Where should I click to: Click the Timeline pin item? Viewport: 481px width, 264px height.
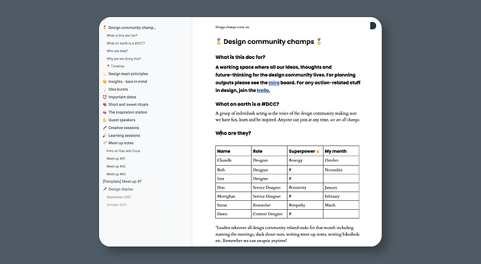[115, 66]
